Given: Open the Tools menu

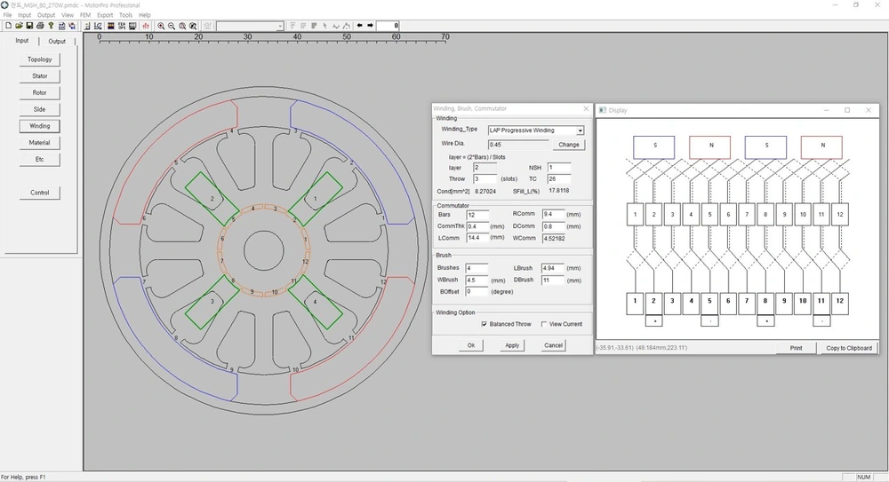Looking at the screenshot, I should tap(126, 15).
